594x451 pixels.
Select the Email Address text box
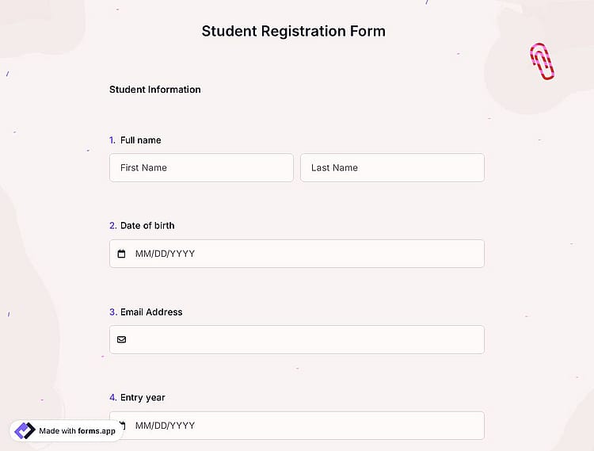coord(297,339)
